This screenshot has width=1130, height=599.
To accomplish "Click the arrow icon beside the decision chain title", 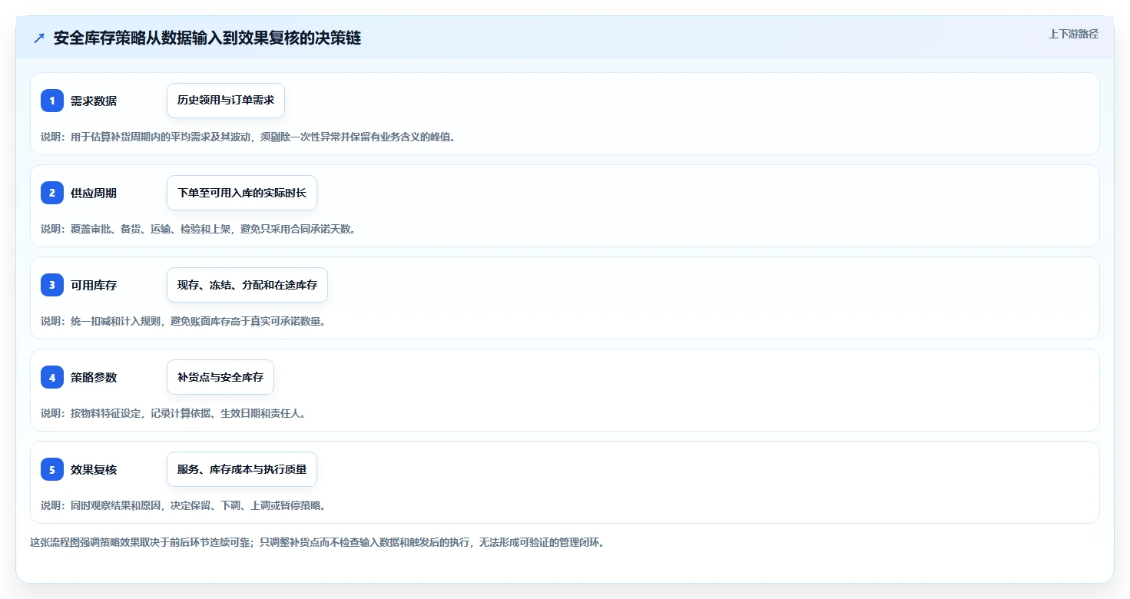I will coord(39,38).
